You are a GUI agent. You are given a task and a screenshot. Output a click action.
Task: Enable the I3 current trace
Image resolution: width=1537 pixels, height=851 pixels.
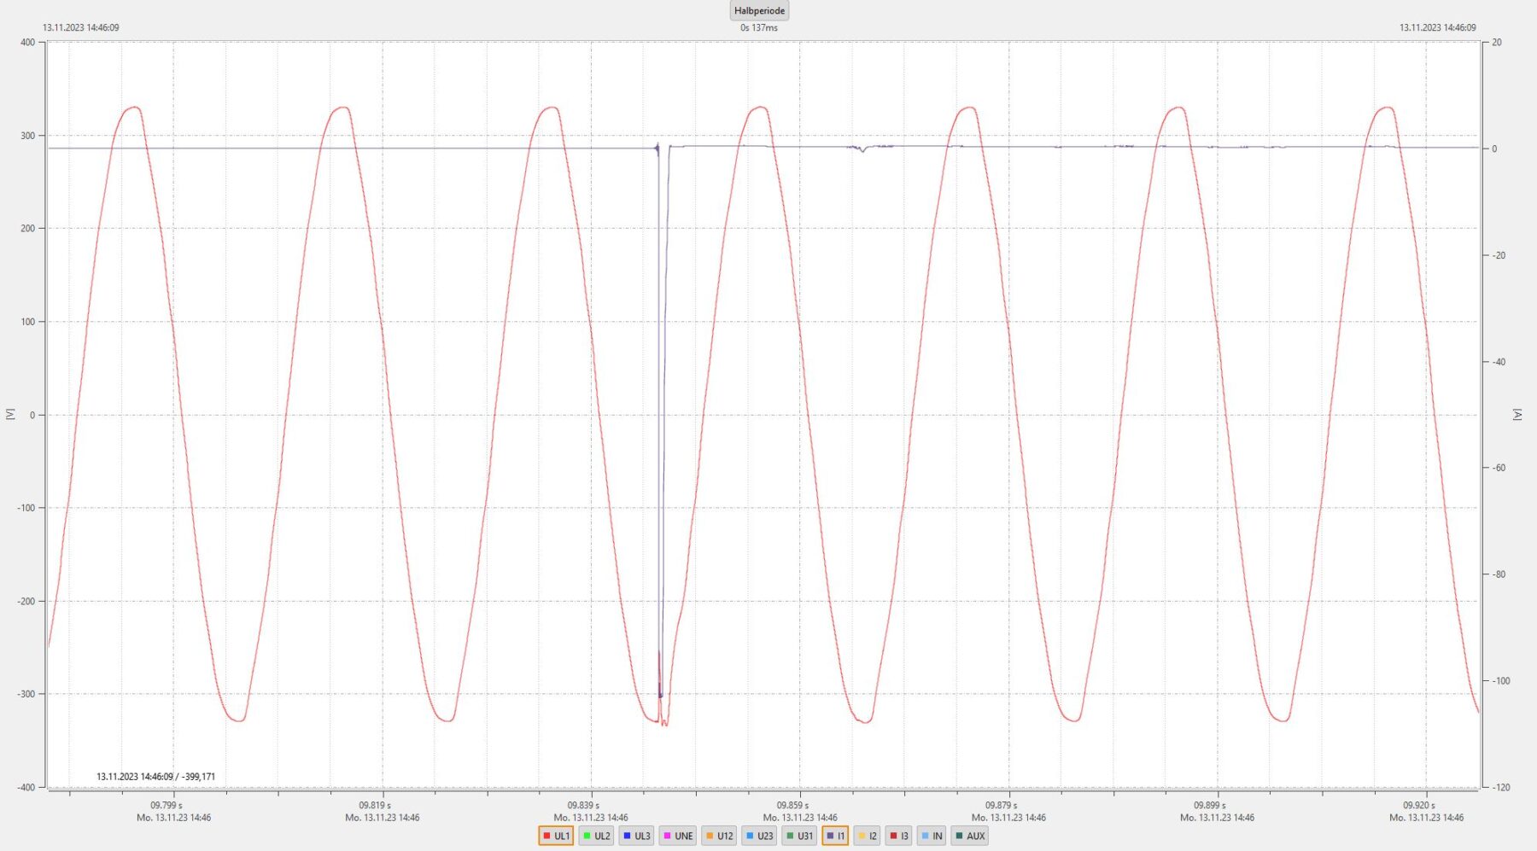pyautogui.click(x=899, y=836)
